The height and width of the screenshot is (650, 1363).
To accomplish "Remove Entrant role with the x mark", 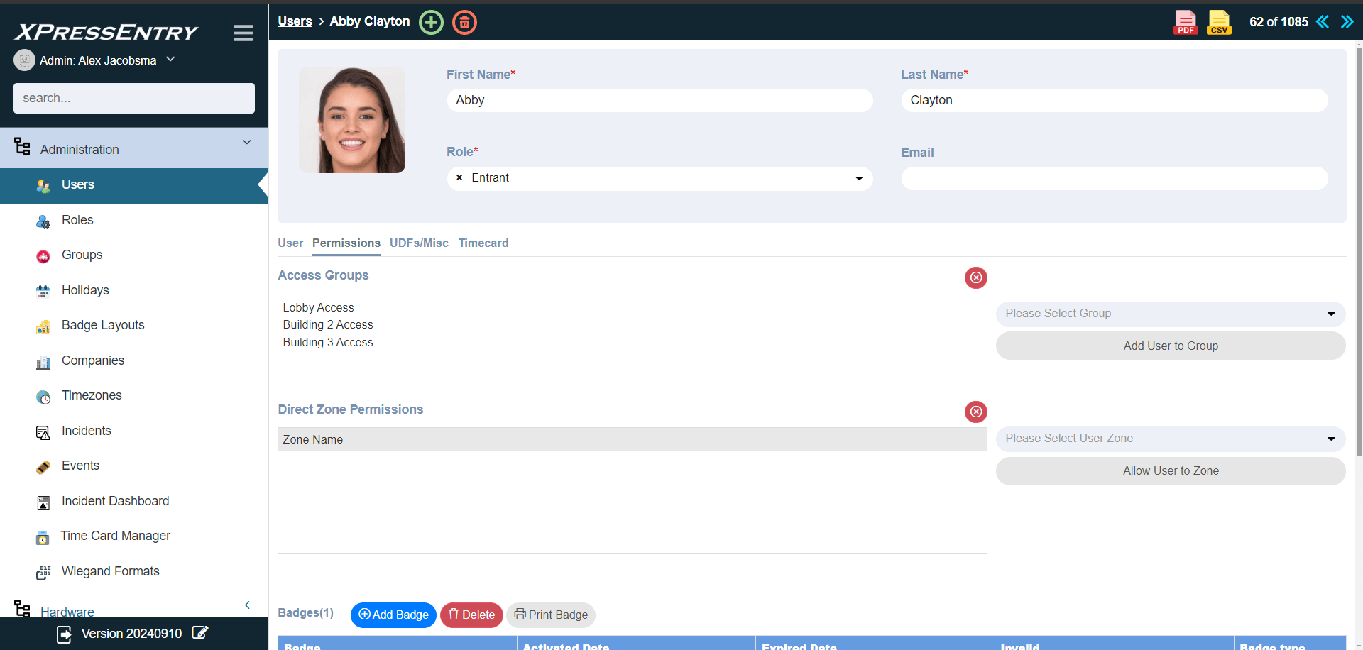I will click(458, 177).
